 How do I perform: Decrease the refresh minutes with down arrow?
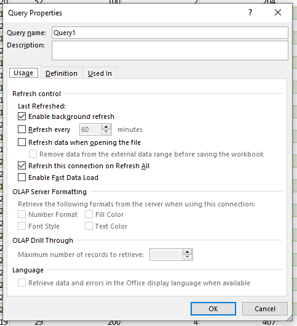[106, 132]
